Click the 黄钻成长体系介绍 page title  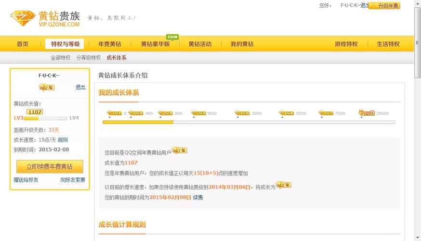pos(123,76)
